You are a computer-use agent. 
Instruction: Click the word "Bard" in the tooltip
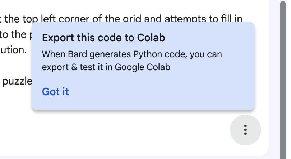[x=77, y=55]
